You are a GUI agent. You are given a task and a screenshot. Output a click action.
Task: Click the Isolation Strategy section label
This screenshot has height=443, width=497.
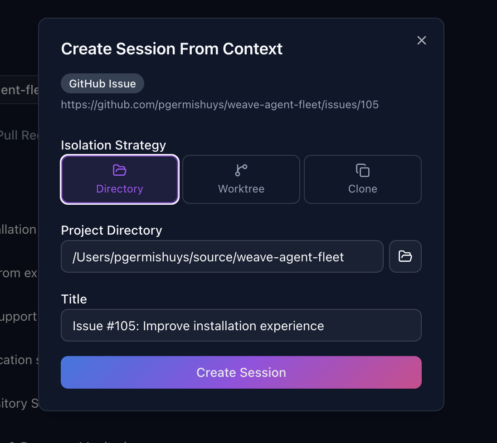tap(113, 145)
